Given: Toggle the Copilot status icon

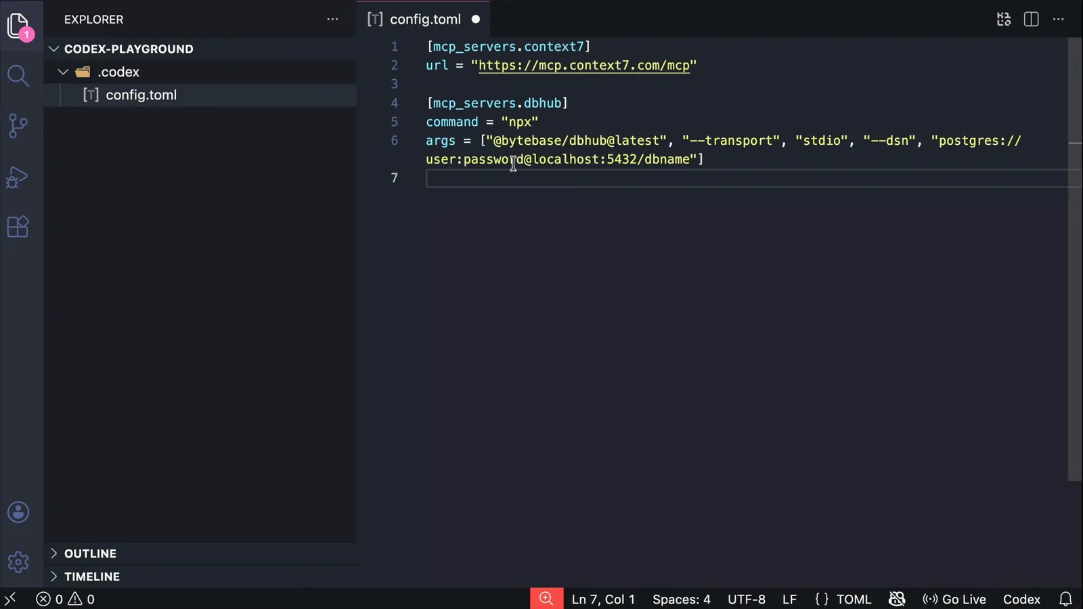Looking at the screenshot, I should click(897, 599).
